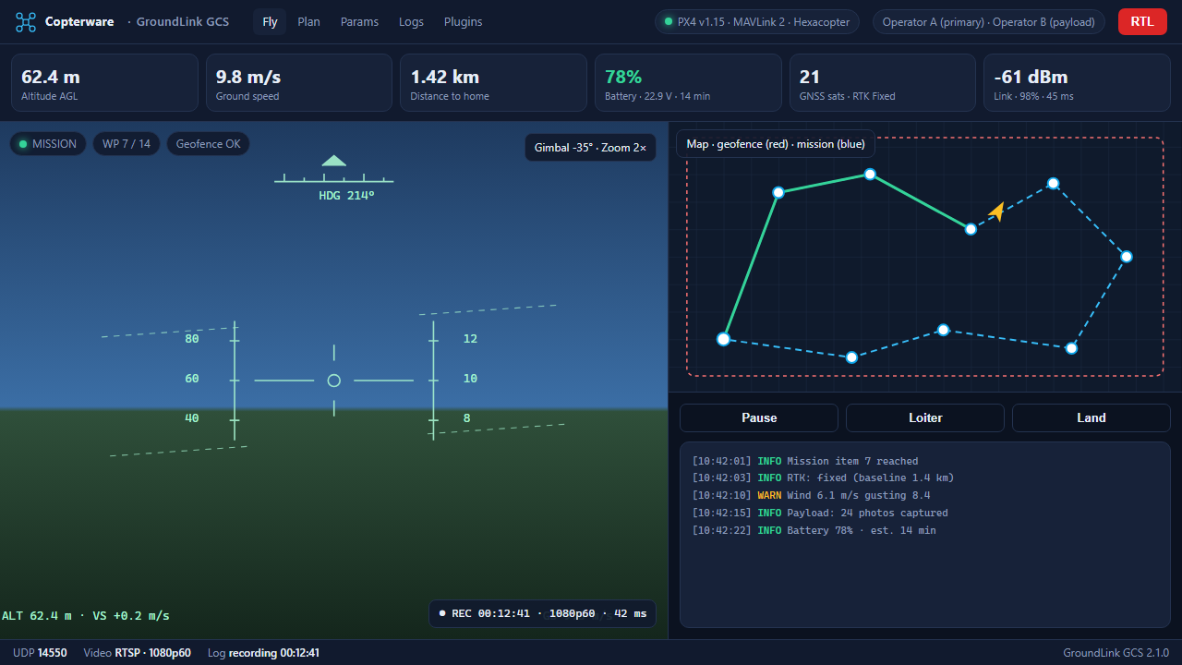This screenshot has height=665, width=1182.
Task: Open the Params tab
Action: point(359,22)
